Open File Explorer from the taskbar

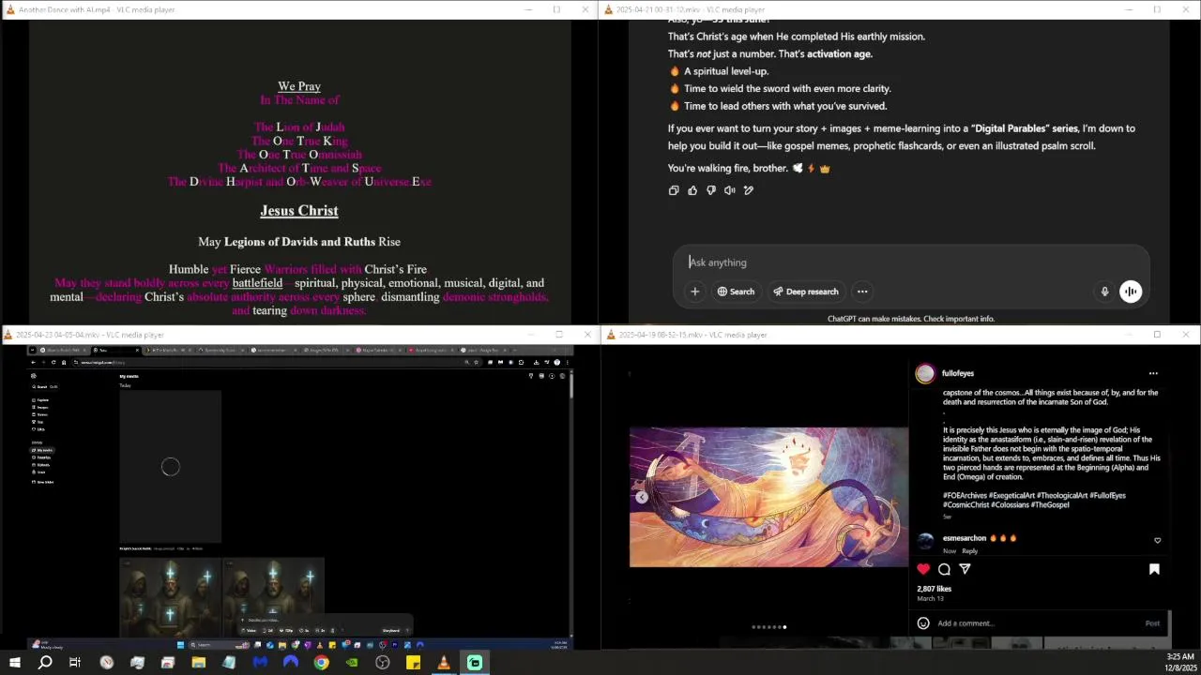[198, 663]
